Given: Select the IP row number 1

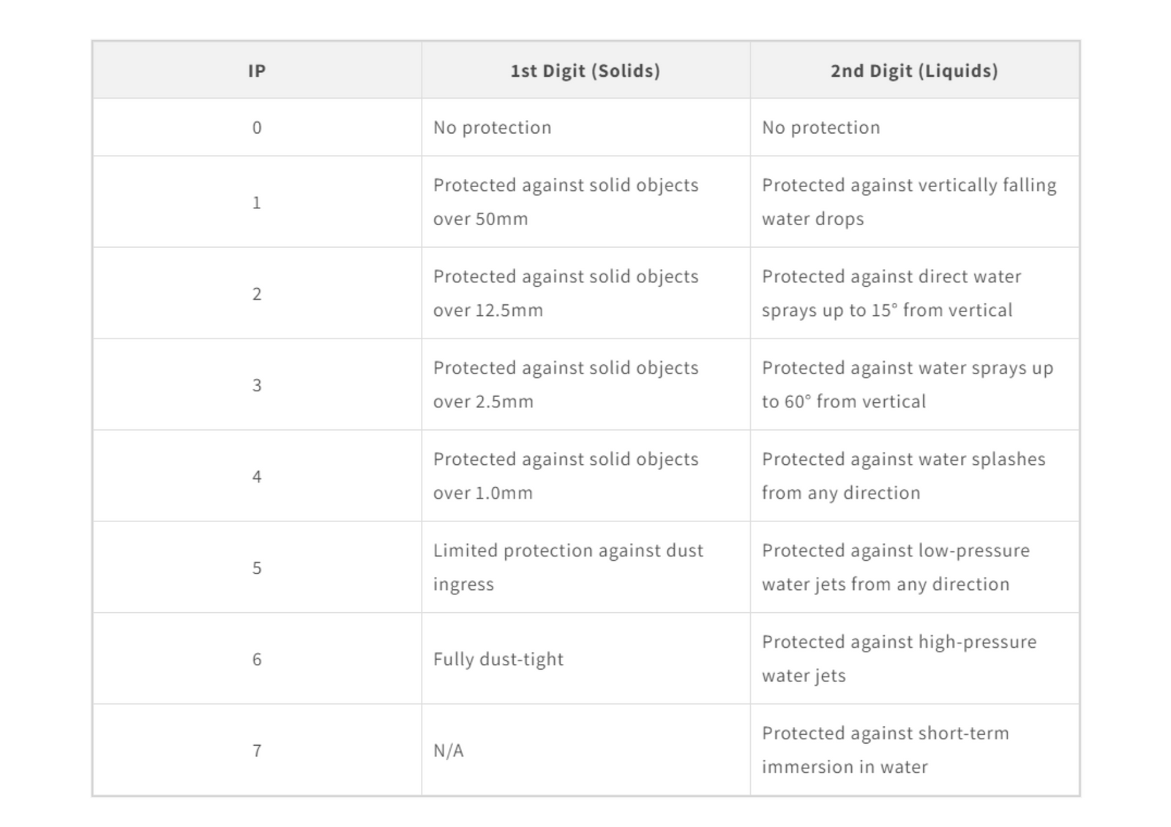Looking at the screenshot, I should click(x=256, y=203).
